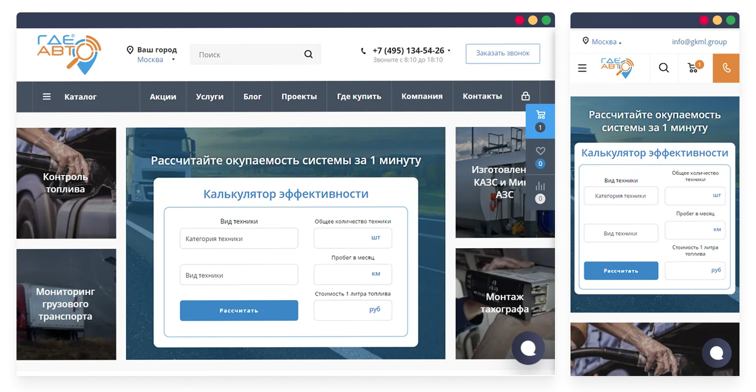Viewport: 756px width, 392px height.
Task: Open the Вид техники dropdown on desktop calculator
Action: coord(239,275)
